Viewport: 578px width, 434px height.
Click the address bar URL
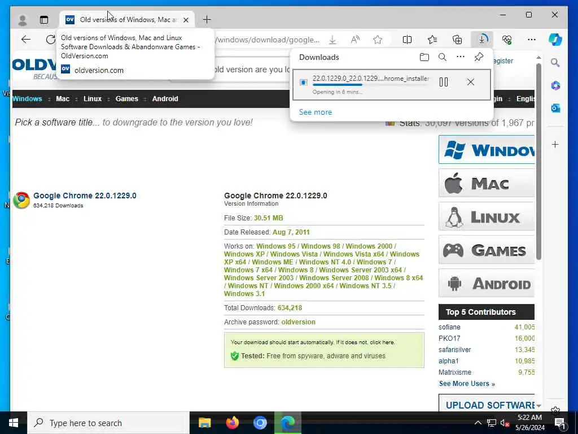[x=268, y=40]
